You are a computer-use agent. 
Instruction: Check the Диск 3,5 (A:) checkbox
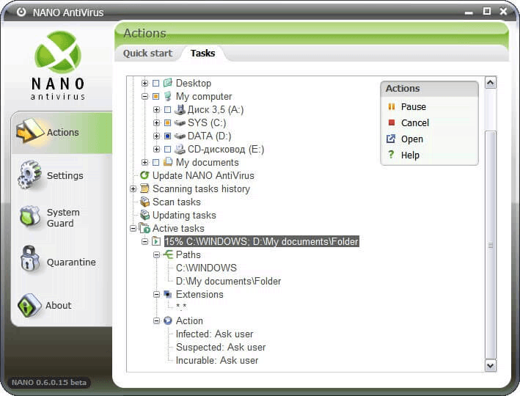click(167, 109)
